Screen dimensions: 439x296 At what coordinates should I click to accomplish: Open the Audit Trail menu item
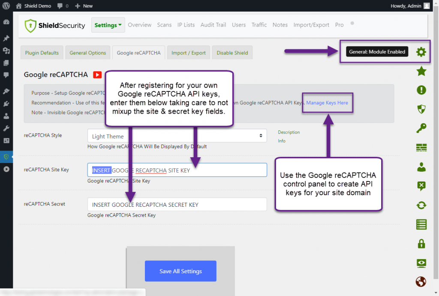click(x=213, y=24)
